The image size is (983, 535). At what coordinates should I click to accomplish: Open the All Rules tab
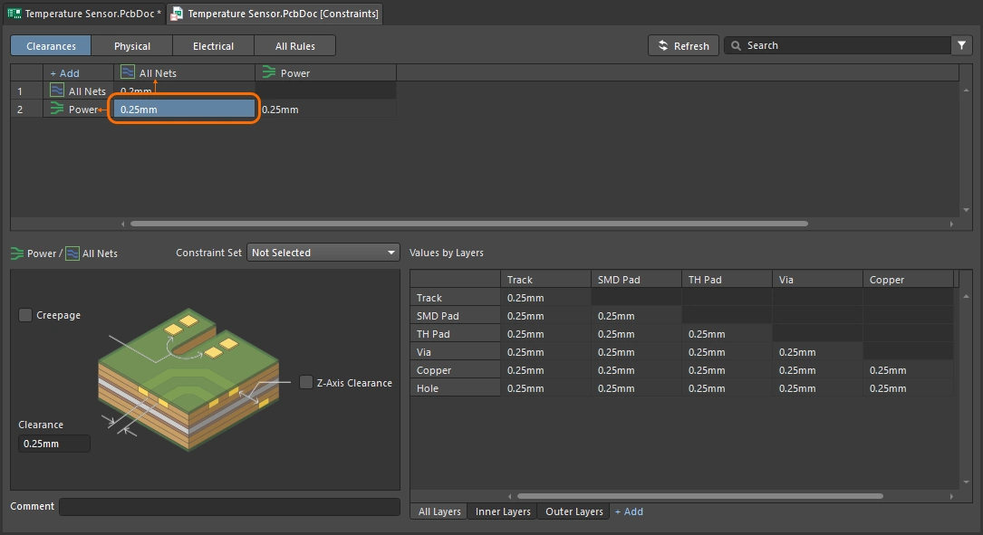click(x=294, y=46)
